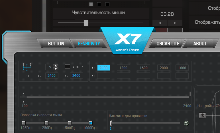This screenshot has width=220, height=133.
Task: Click the Нажмите для проверки slider handle
Action: [111, 123]
